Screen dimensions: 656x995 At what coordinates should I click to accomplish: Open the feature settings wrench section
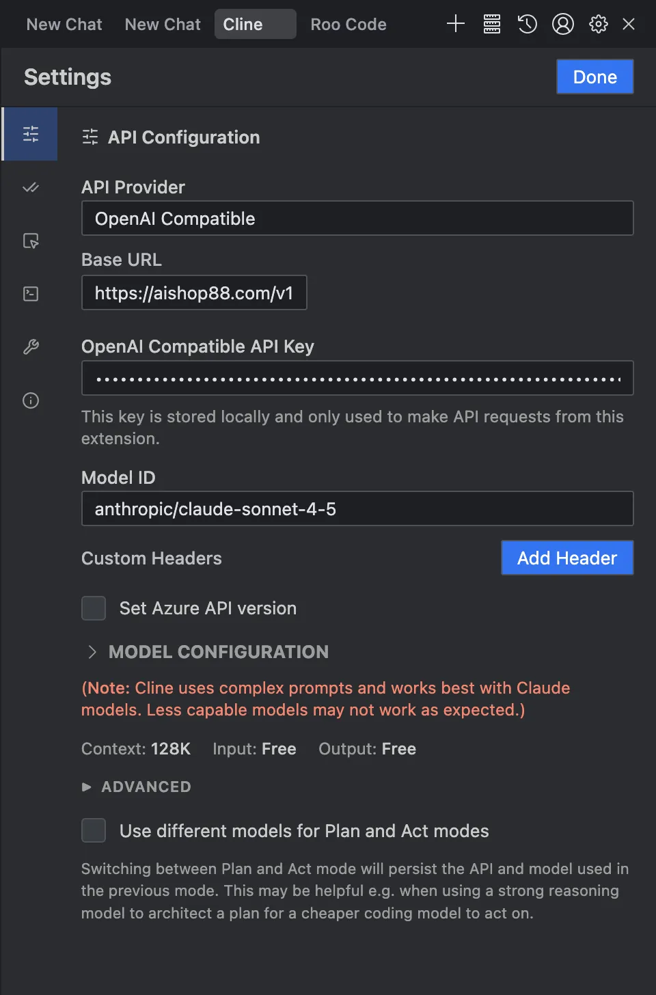pos(29,347)
